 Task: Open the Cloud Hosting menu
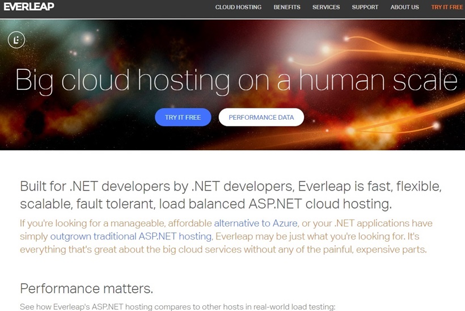click(x=238, y=7)
